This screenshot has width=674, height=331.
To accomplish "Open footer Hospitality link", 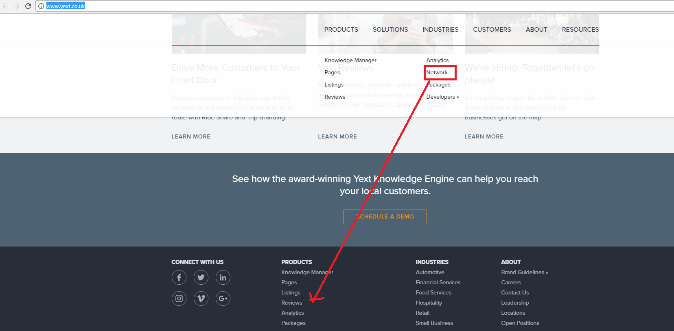I will 429,303.
